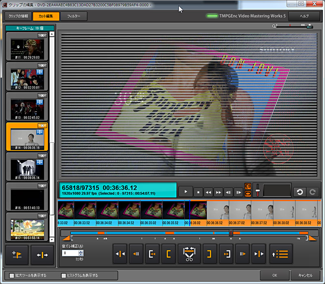Click the seek bar position handle

coord(231,233)
